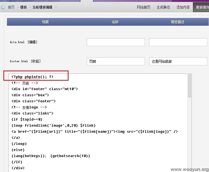209x172 pixels.
Task: Click the {loop friendlink} code line
Action: pos(54,126)
